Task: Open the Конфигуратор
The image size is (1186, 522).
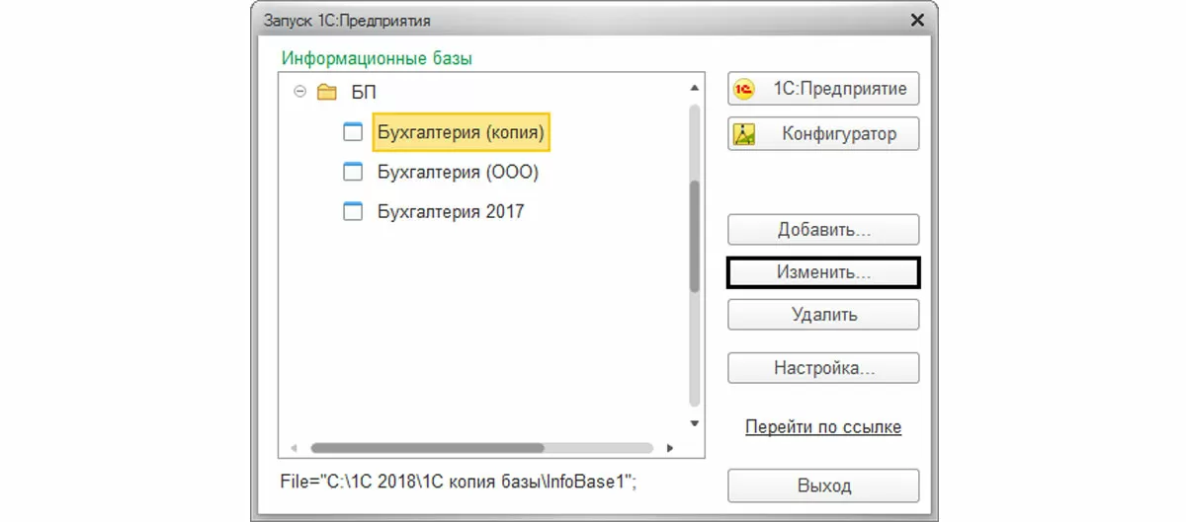Action: (x=823, y=133)
